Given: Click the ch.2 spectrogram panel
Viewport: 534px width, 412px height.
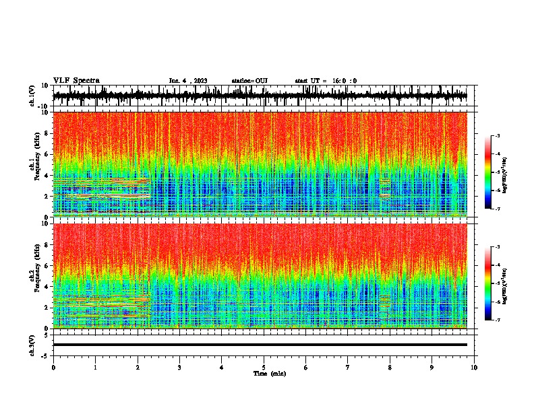Looking at the screenshot, I should pyautogui.click(x=260, y=276).
